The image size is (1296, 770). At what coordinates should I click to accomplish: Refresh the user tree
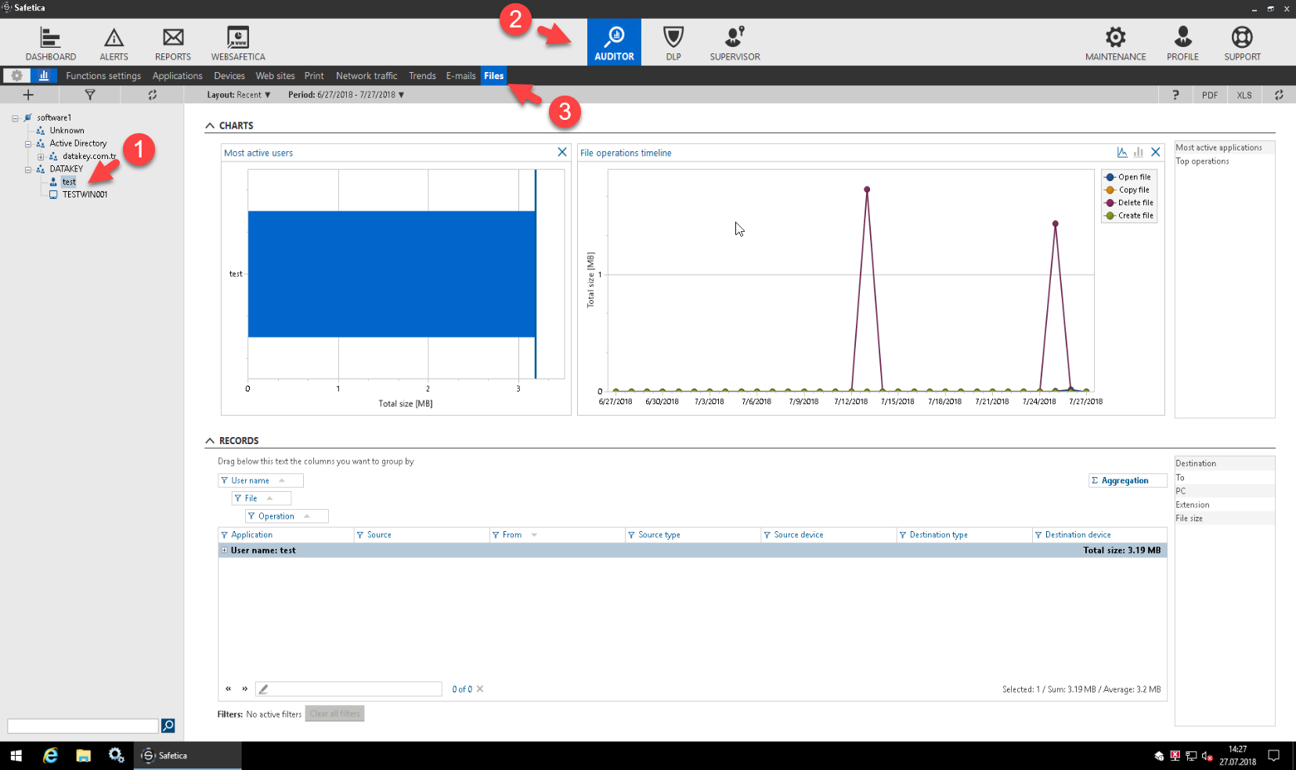[x=152, y=95]
